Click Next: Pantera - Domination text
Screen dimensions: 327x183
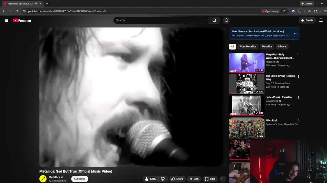point(258,32)
